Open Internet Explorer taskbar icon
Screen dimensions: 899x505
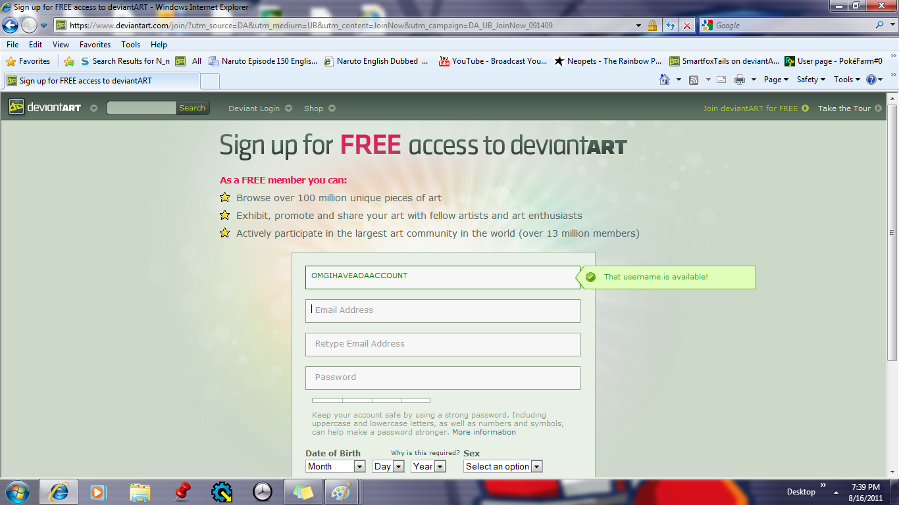pyautogui.click(x=59, y=491)
